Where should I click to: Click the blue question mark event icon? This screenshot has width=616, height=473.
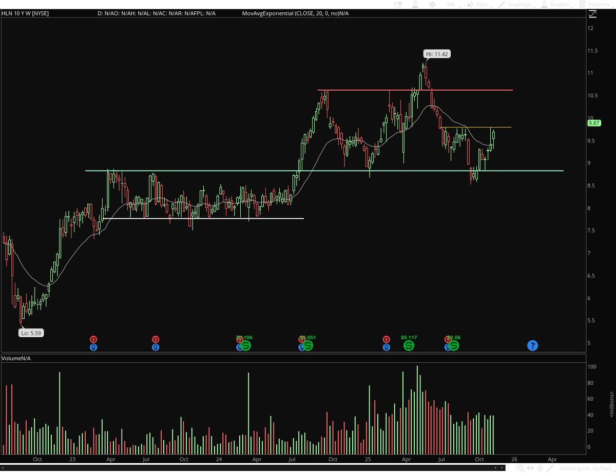(533, 345)
